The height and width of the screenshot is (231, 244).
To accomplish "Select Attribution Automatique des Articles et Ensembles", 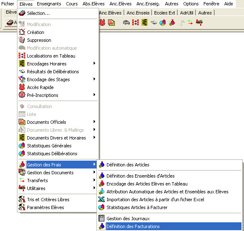I will coord(169,192).
